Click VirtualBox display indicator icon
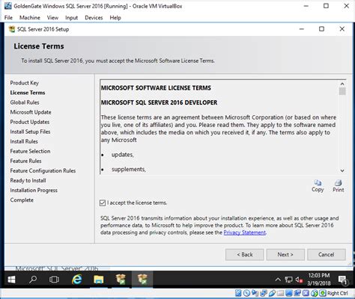The width and height of the screenshot is (355, 299). [289, 293]
